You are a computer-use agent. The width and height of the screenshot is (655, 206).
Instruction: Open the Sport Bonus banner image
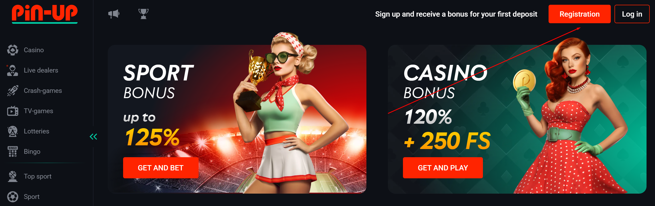tap(237, 119)
